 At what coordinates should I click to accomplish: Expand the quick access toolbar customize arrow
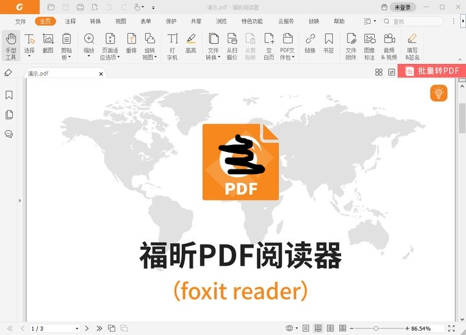(153, 7)
